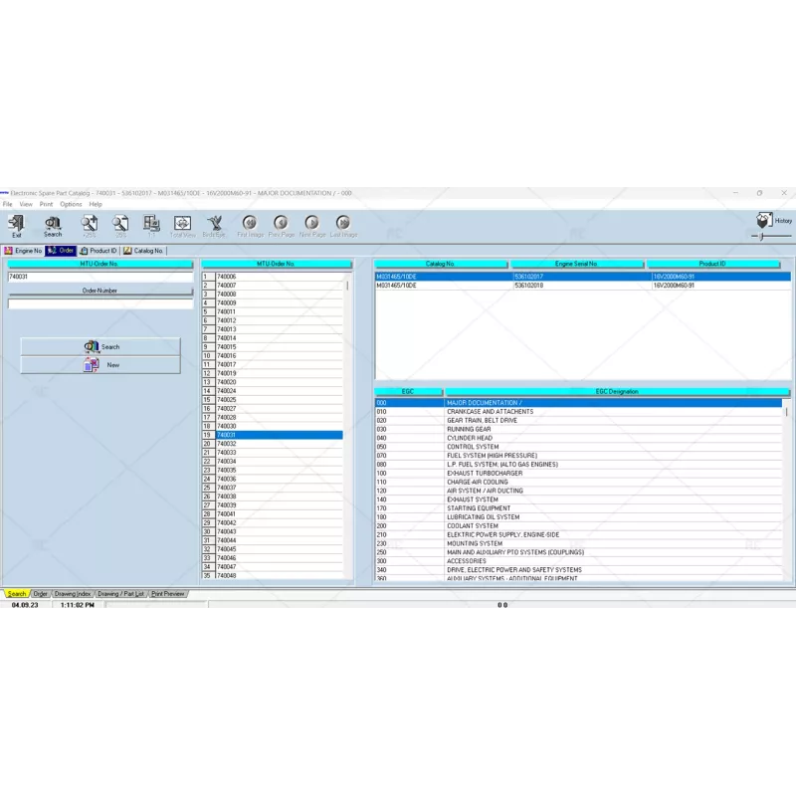Switch to Drawing / Part List bottom tab

(x=120, y=594)
